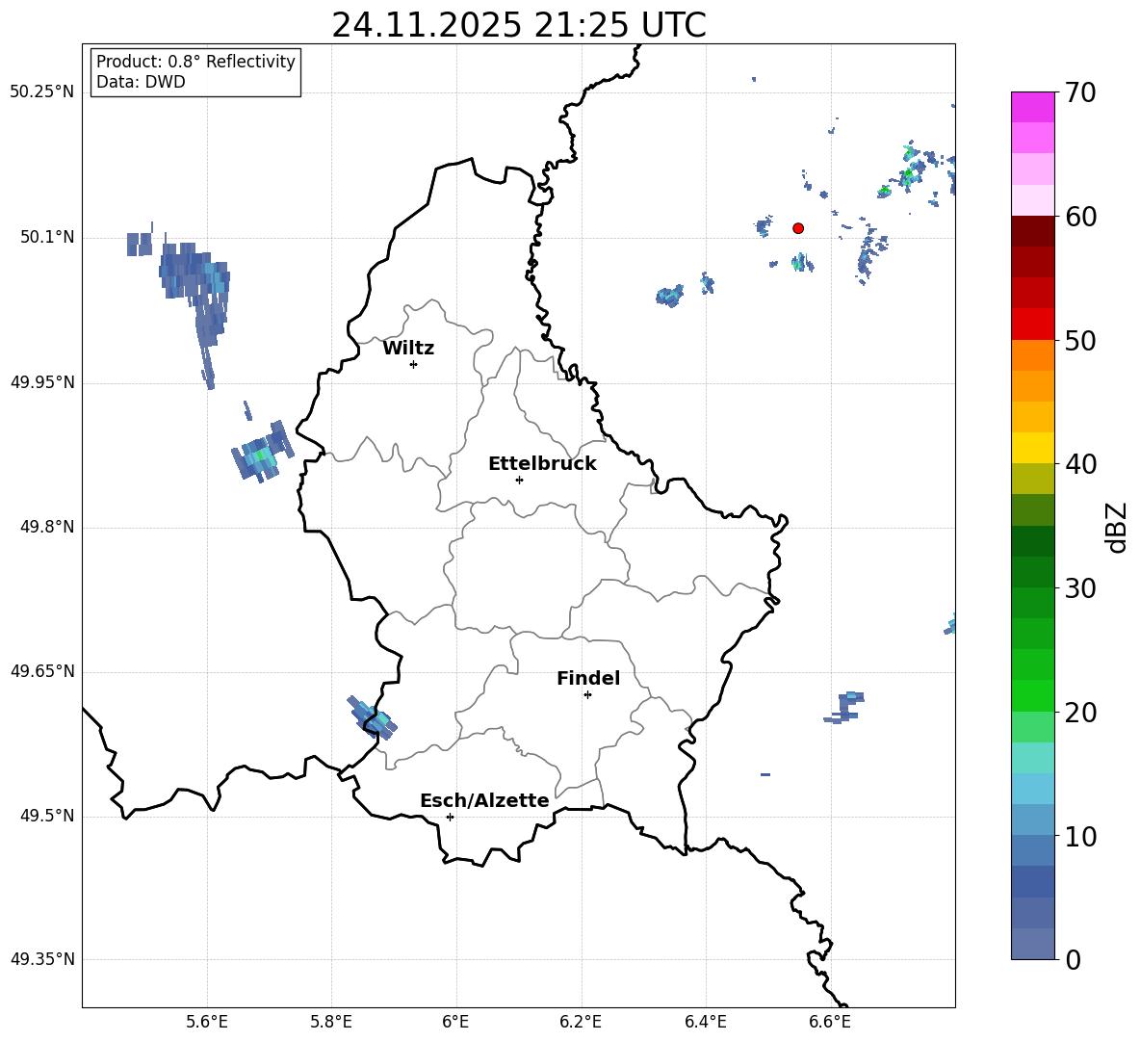Image resolution: width=1140 pixels, height=1041 pixels.
Task: Click the 49.95°N latitude label
Action: point(42,382)
